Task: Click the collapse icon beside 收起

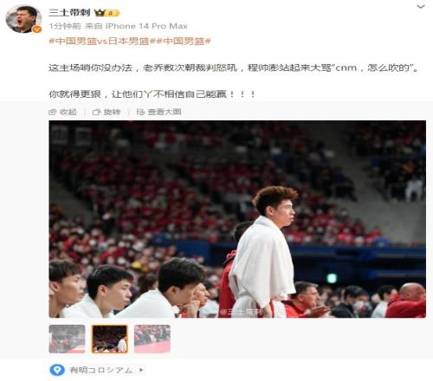Action: (52, 112)
